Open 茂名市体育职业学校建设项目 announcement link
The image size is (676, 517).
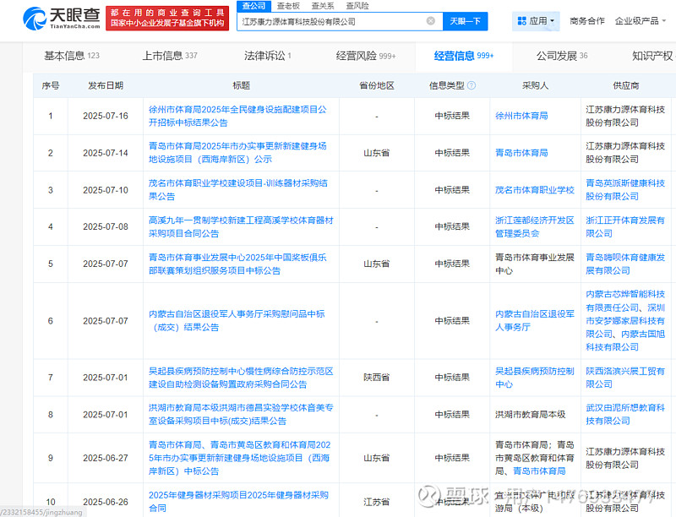[x=238, y=190]
